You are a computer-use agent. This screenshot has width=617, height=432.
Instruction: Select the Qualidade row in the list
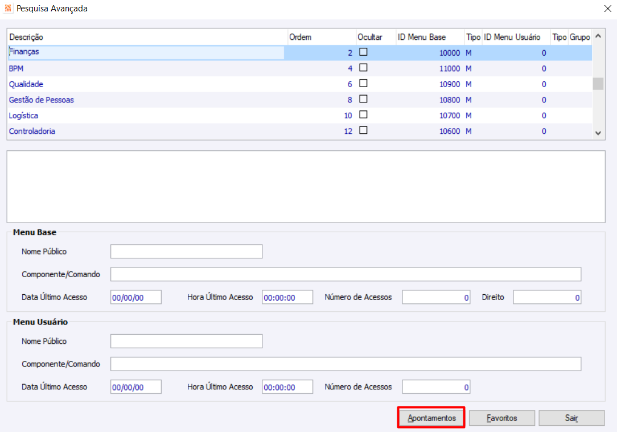(300, 84)
